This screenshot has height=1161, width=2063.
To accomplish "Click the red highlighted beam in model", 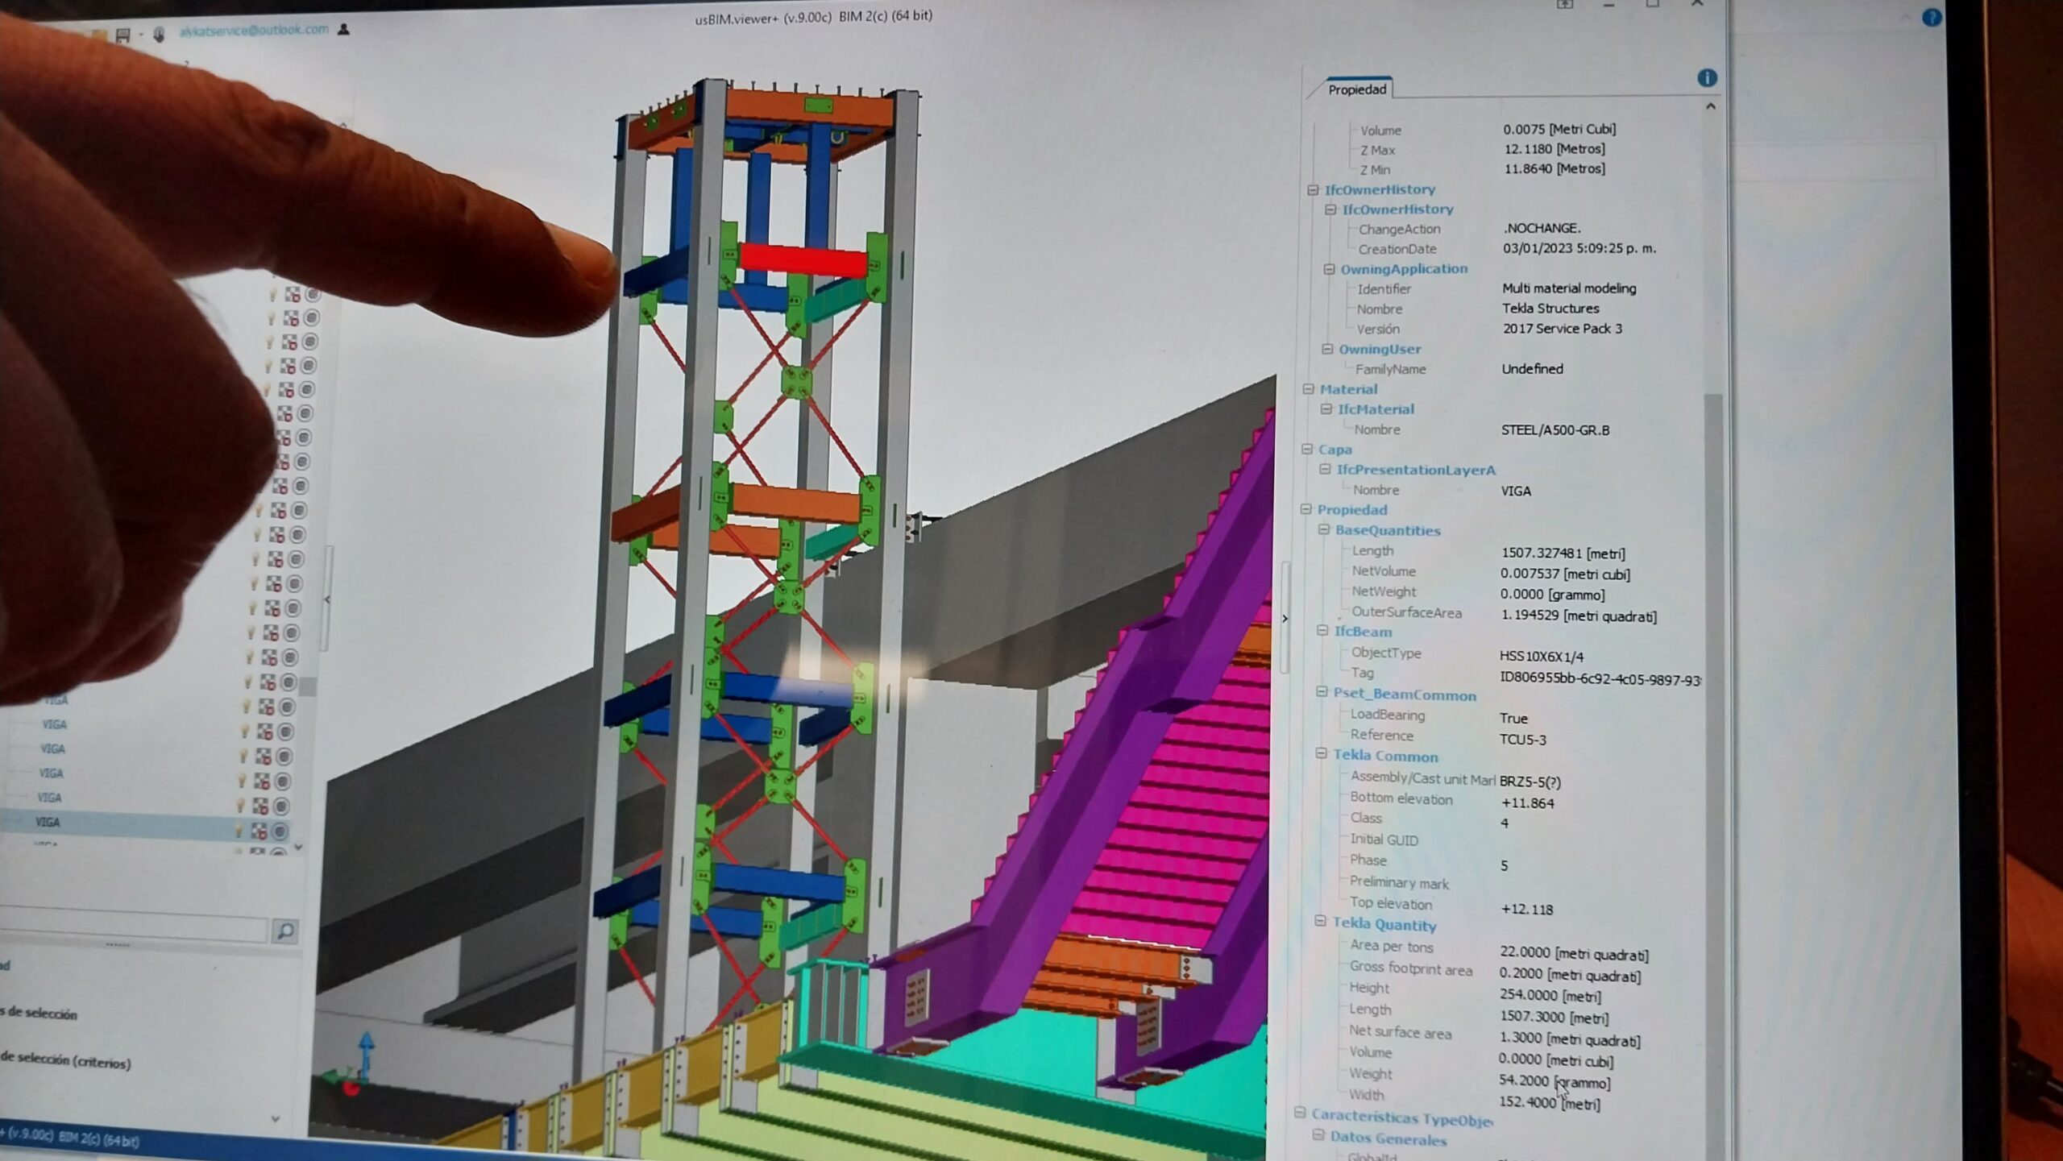I will pyautogui.click(x=802, y=260).
